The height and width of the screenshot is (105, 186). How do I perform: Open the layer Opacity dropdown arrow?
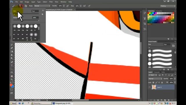175,79
